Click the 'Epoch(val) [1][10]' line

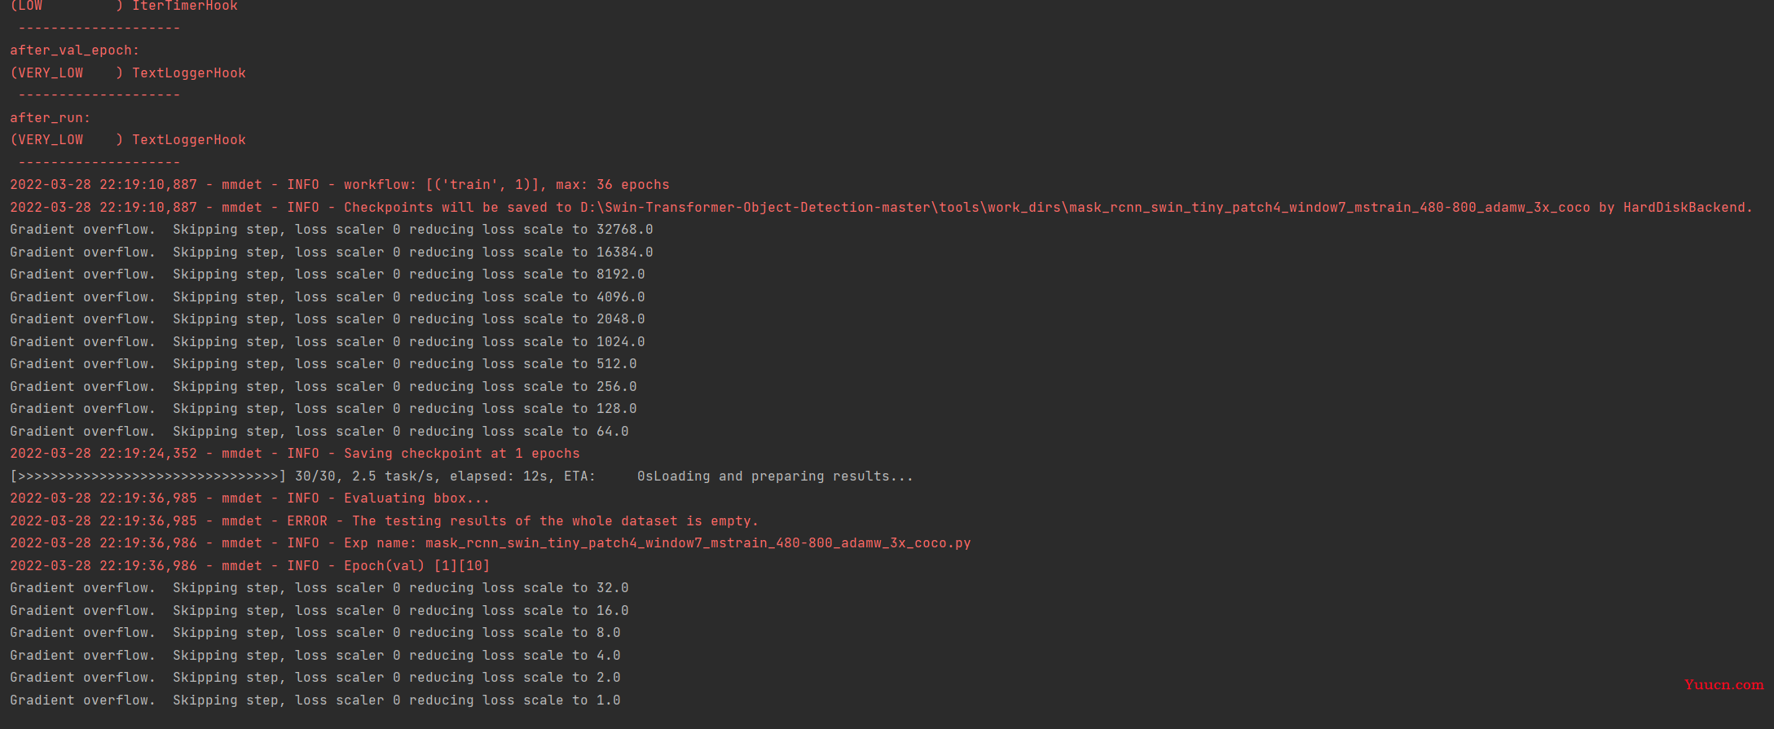(x=250, y=565)
